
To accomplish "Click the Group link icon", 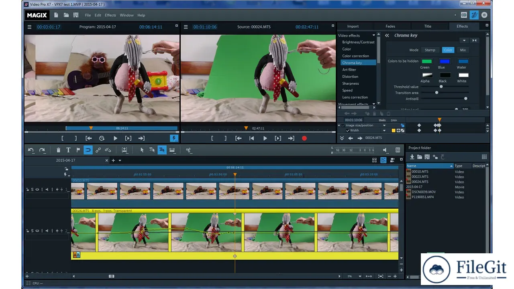I will (98, 150).
